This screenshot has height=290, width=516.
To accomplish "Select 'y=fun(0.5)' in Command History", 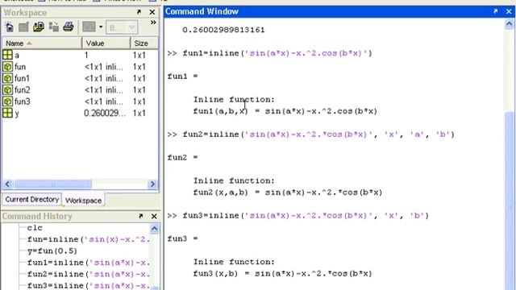I will (52, 251).
